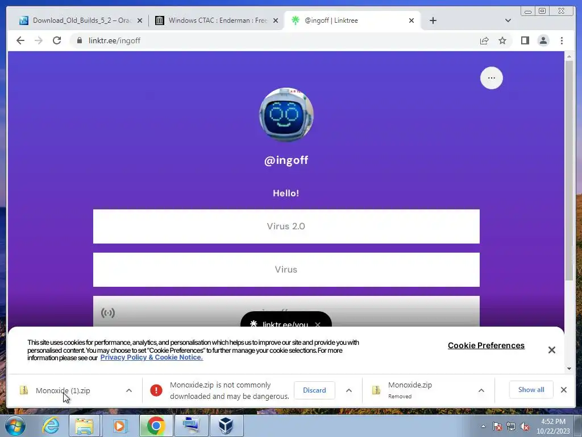Viewport: 582px width, 437px height.
Task: Open a new browser tab
Action: (x=433, y=20)
